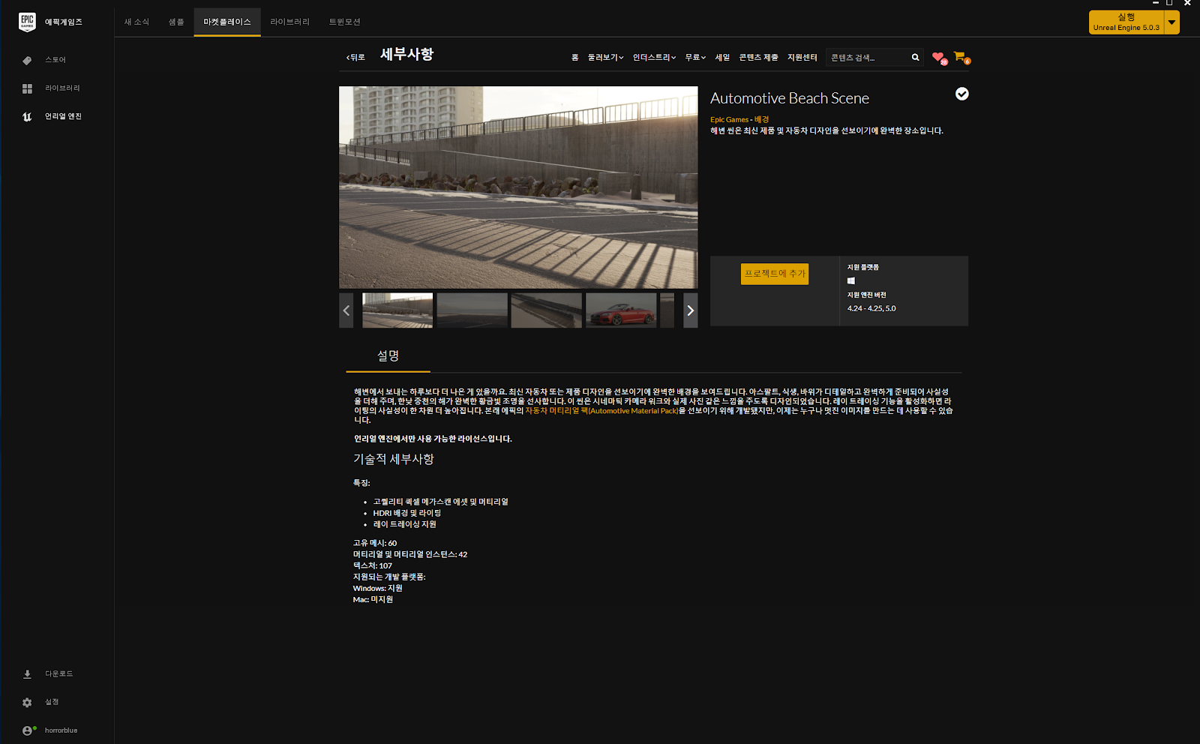1200x744 pixels.
Task: Open the wishlist heart icon
Action: pos(938,57)
